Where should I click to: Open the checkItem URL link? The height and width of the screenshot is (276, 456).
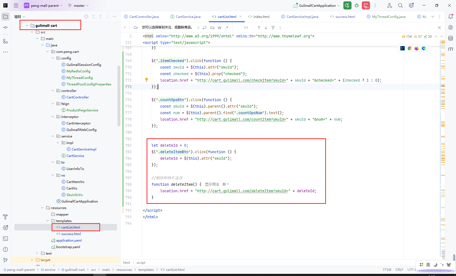pyautogui.click(x=242, y=80)
